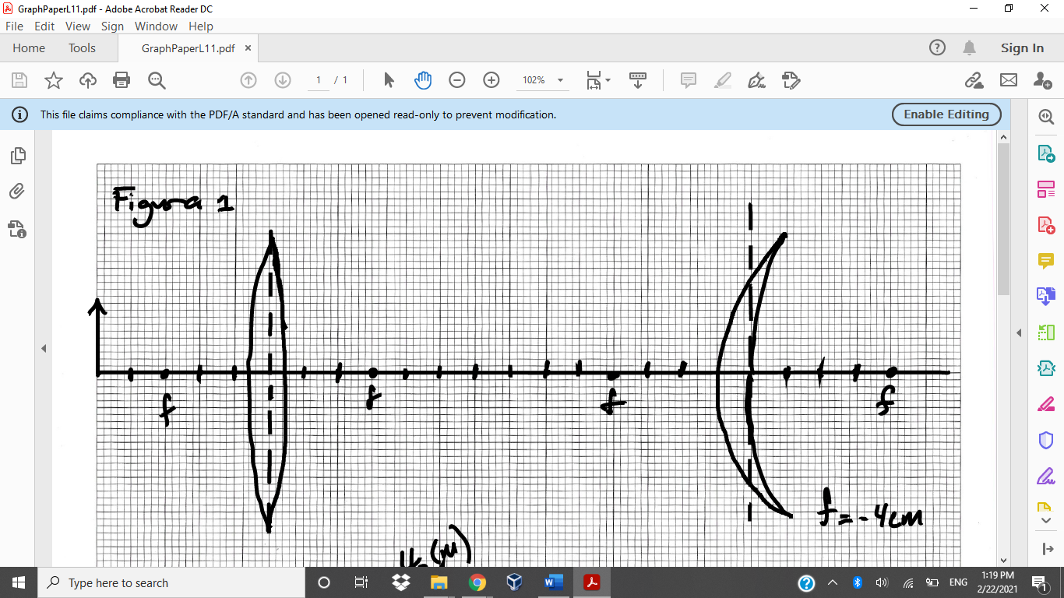Open the Window menu
This screenshot has height=598, width=1064.
(156, 26)
